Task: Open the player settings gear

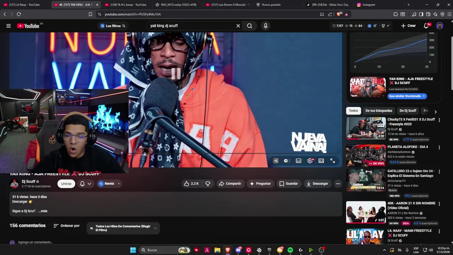Action: [310, 161]
